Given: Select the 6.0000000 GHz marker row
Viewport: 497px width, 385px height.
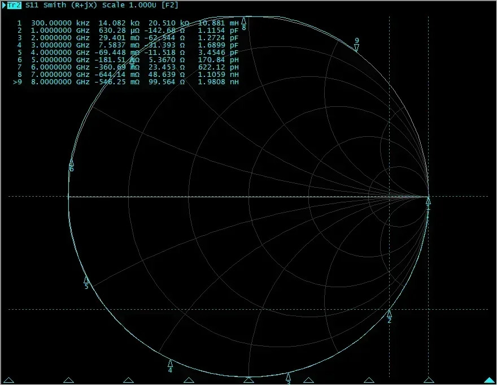Looking at the screenshot, I should click(128, 67).
